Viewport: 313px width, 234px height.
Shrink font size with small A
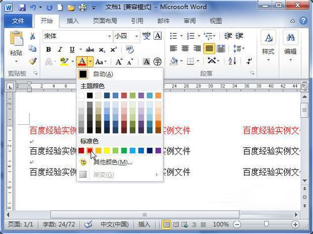tap(130, 62)
